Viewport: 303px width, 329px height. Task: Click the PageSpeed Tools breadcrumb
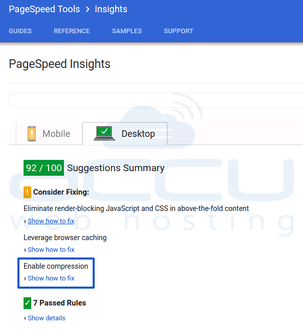[45, 9]
